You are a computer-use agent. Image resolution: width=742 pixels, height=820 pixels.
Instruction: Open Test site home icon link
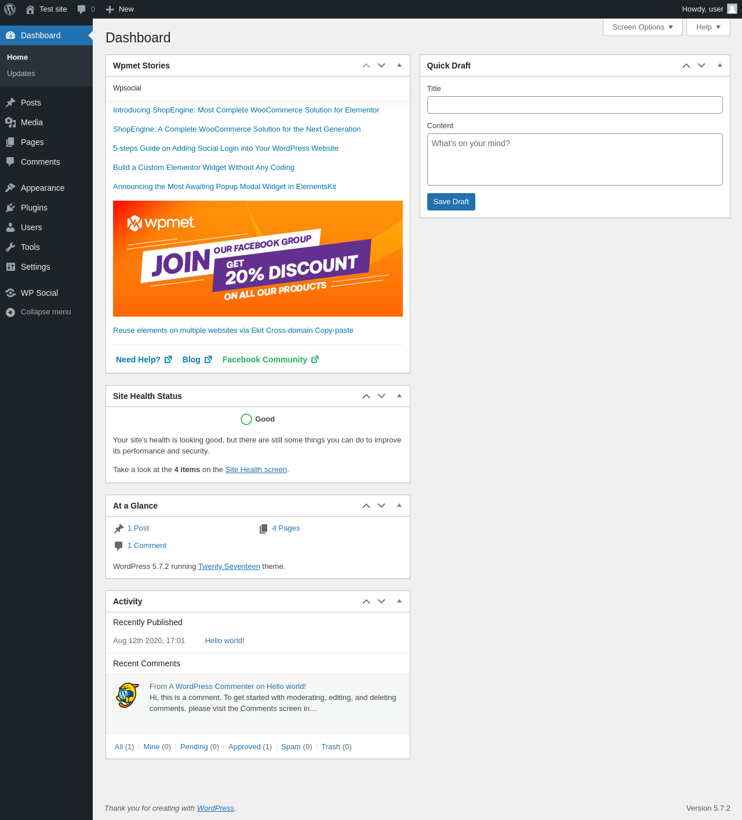30,9
